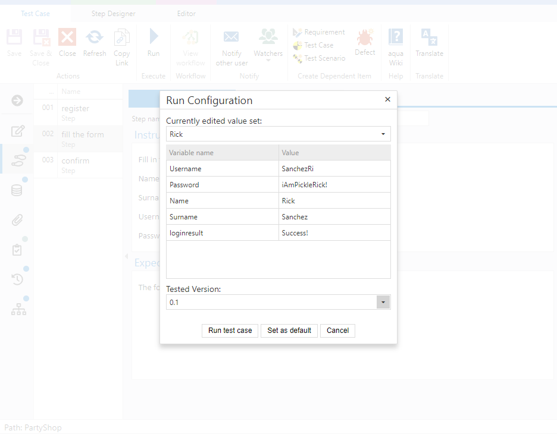The height and width of the screenshot is (434, 557).
Task: Open the View workflow tool
Action: tap(190, 37)
